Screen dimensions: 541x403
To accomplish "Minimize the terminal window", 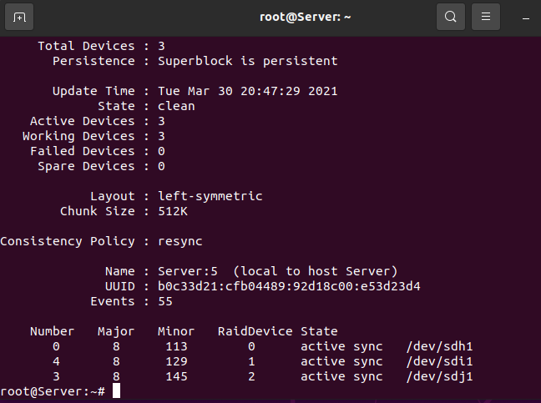I will pyautogui.click(x=526, y=18).
